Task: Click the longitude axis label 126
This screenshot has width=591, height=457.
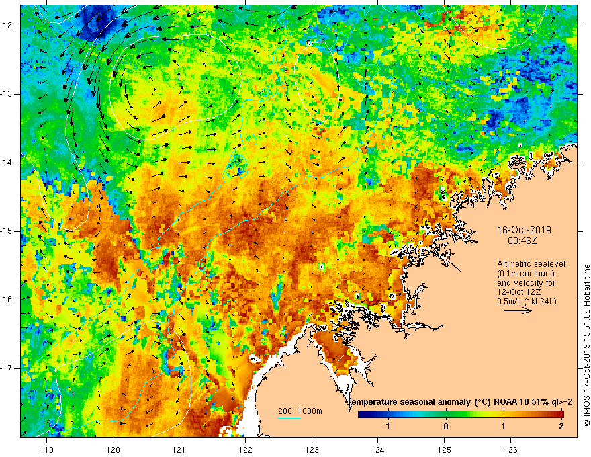Action: [510, 450]
